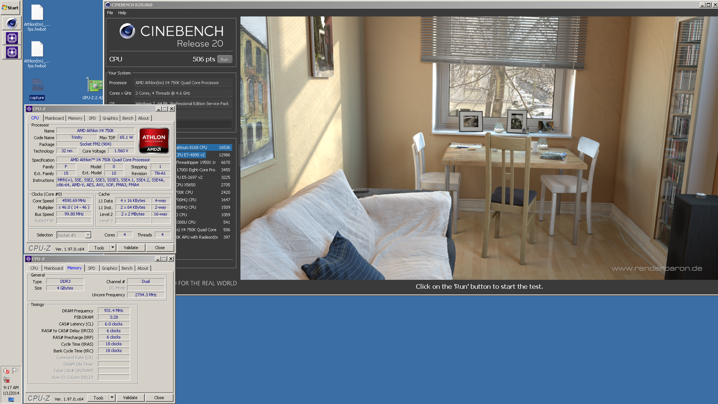Open the Action Center flag icon
718x404 pixels.
15,370
